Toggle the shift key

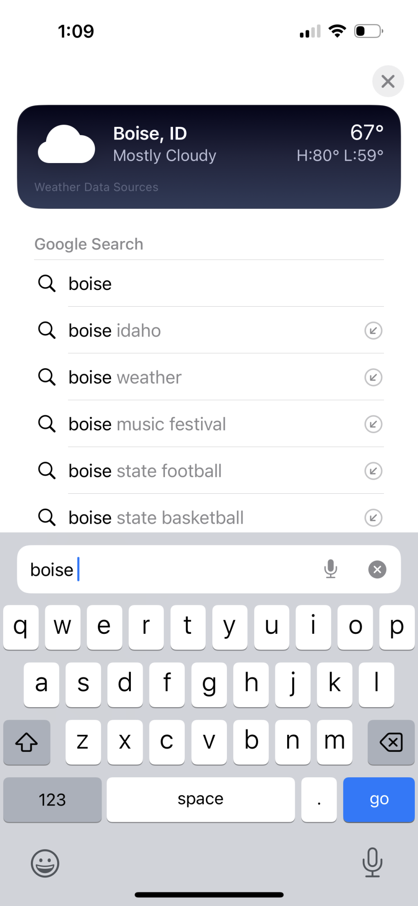tap(27, 742)
